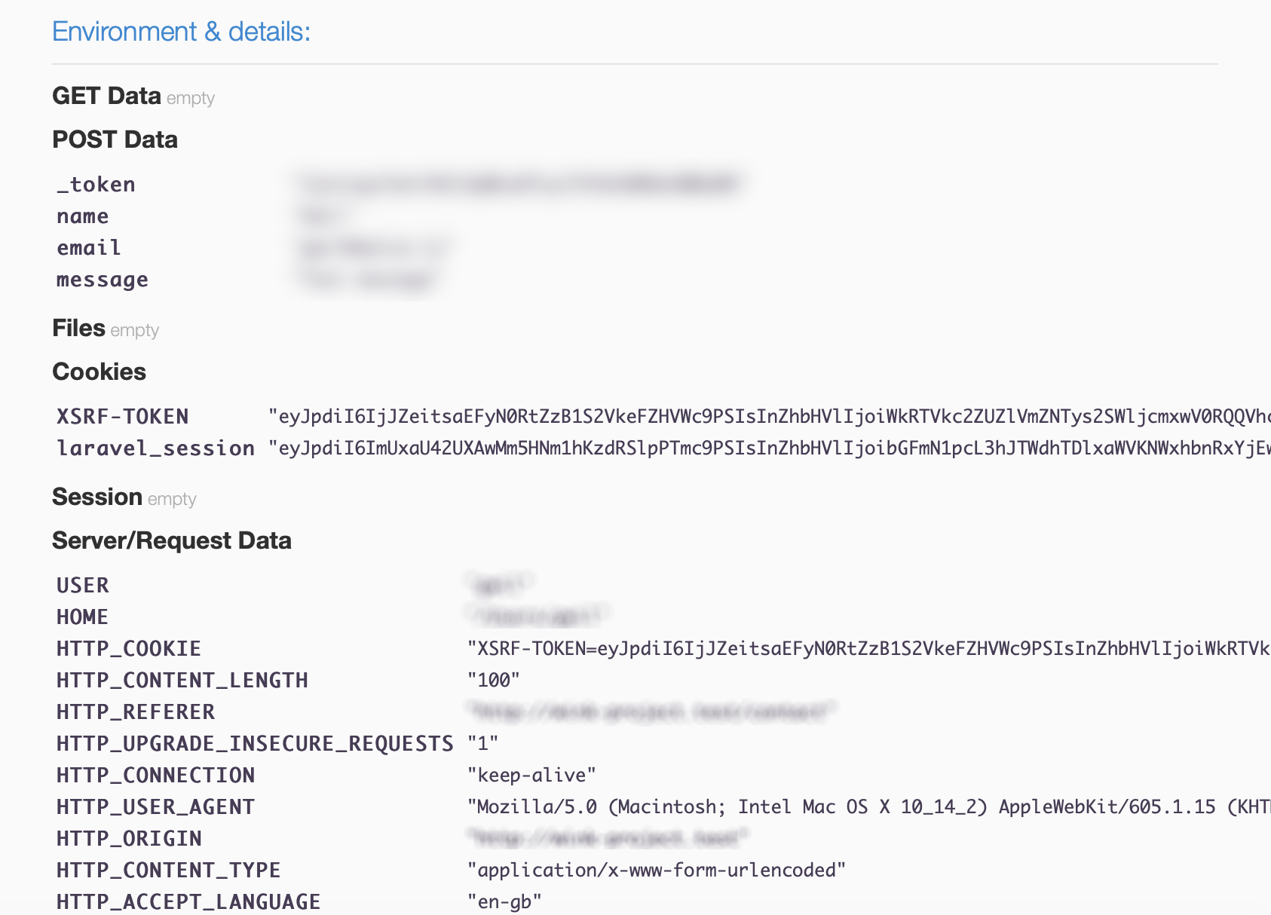Select the GET Data section heading
Screen dimensions: 1271x915
tap(106, 96)
